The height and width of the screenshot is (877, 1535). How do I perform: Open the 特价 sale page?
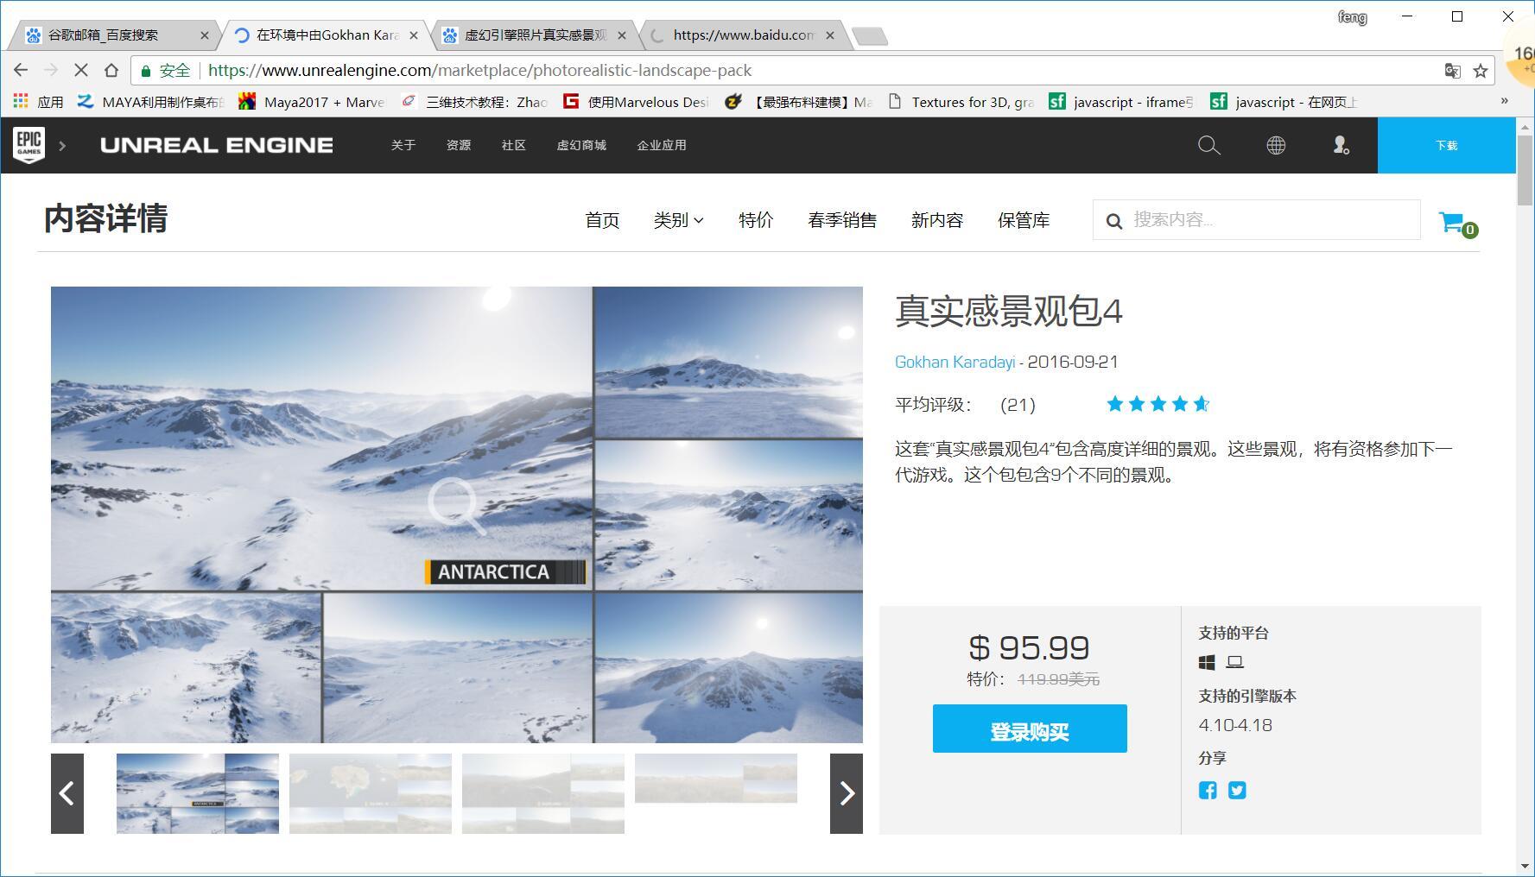(x=756, y=220)
